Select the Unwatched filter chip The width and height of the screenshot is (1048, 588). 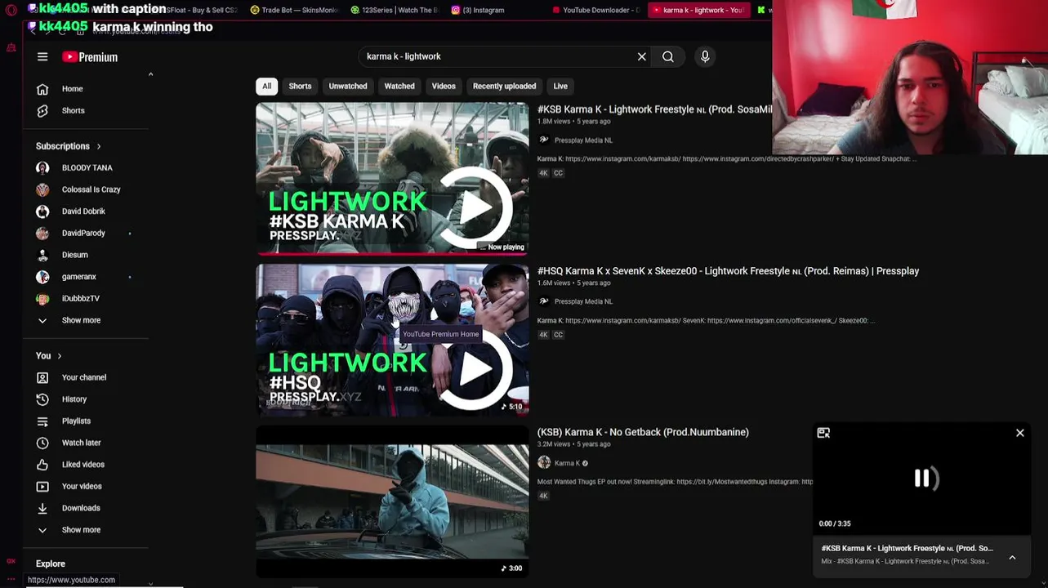348,86
